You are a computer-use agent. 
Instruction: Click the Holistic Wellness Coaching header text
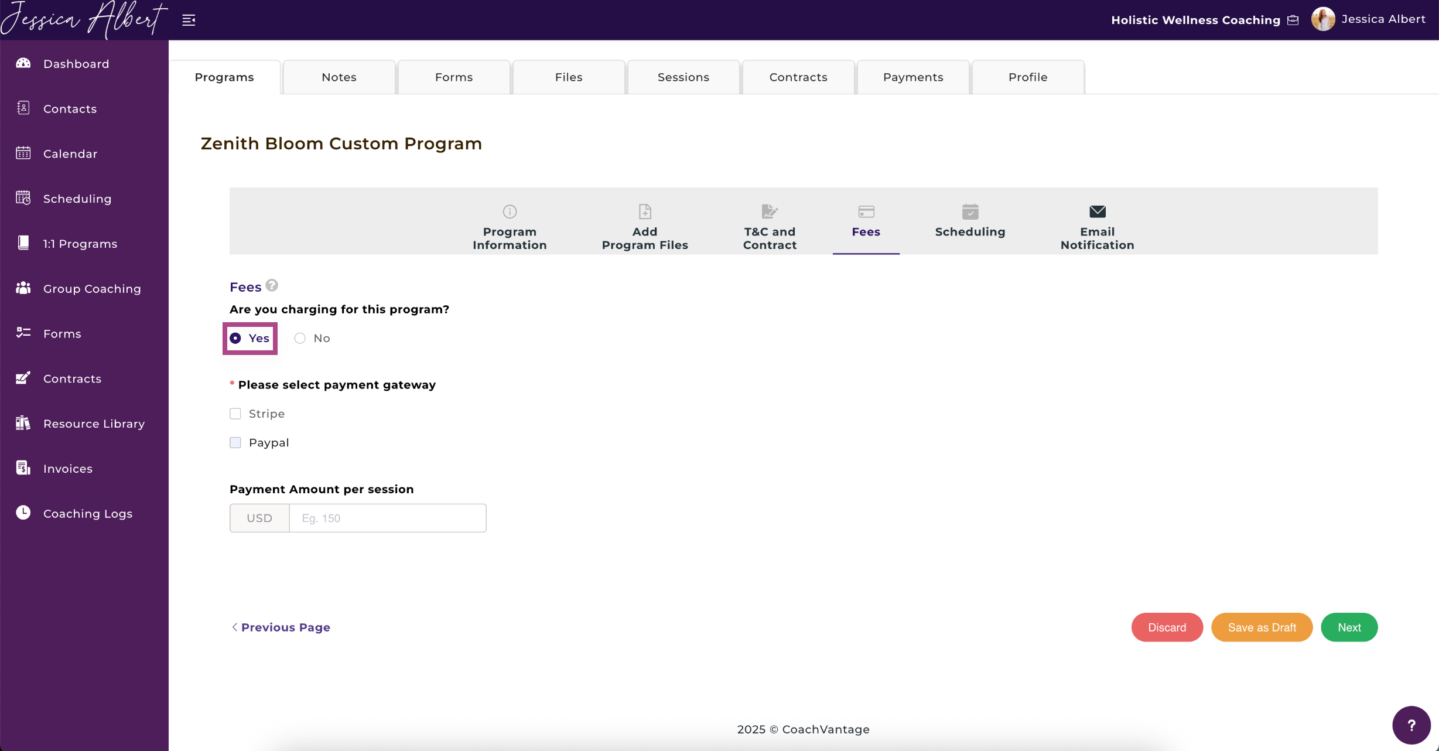pyautogui.click(x=1195, y=20)
